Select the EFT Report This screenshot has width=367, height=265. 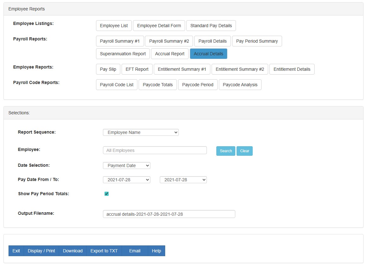(x=137, y=69)
